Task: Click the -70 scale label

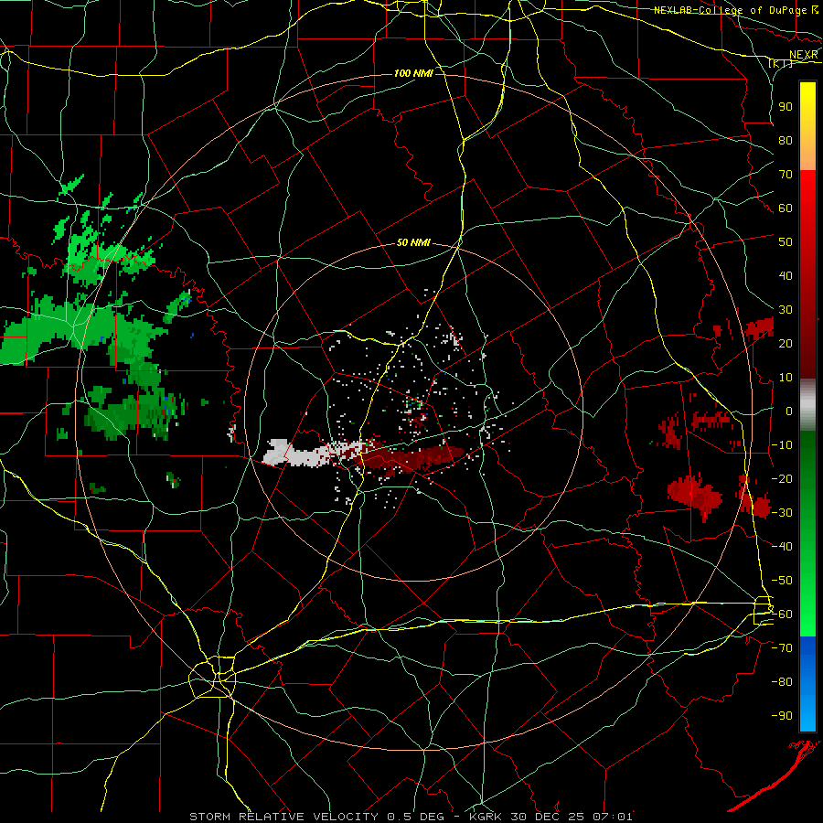Action: click(x=782, y=648)
